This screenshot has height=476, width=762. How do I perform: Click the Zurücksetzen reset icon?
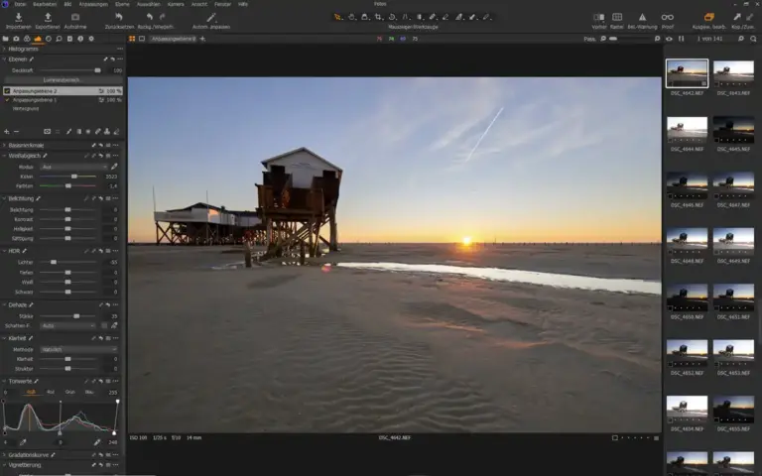[x=119, y=18]
